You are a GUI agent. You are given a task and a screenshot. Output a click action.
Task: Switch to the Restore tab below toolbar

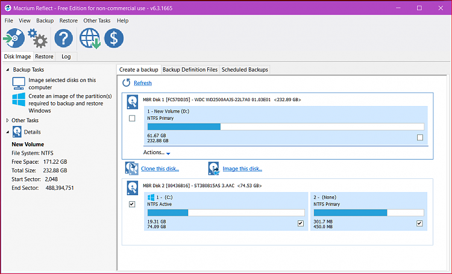click(44, 57)
